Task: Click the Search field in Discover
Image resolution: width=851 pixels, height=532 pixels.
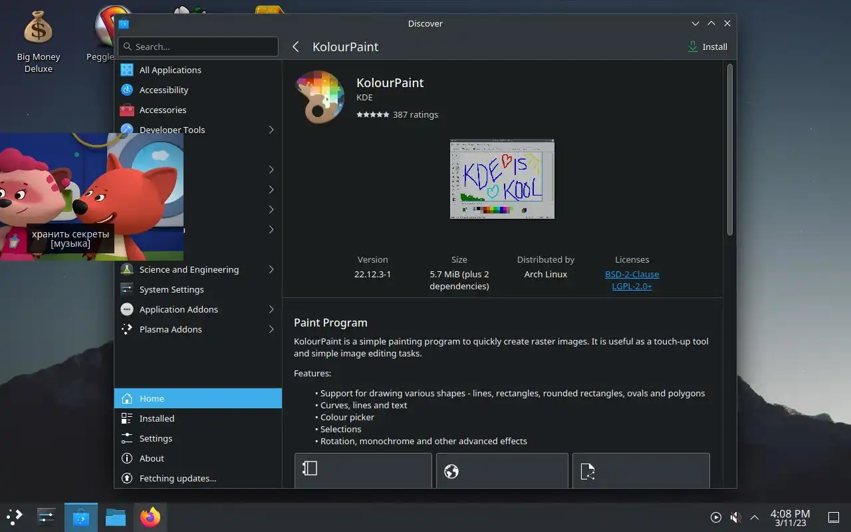Action: [198, 47]
